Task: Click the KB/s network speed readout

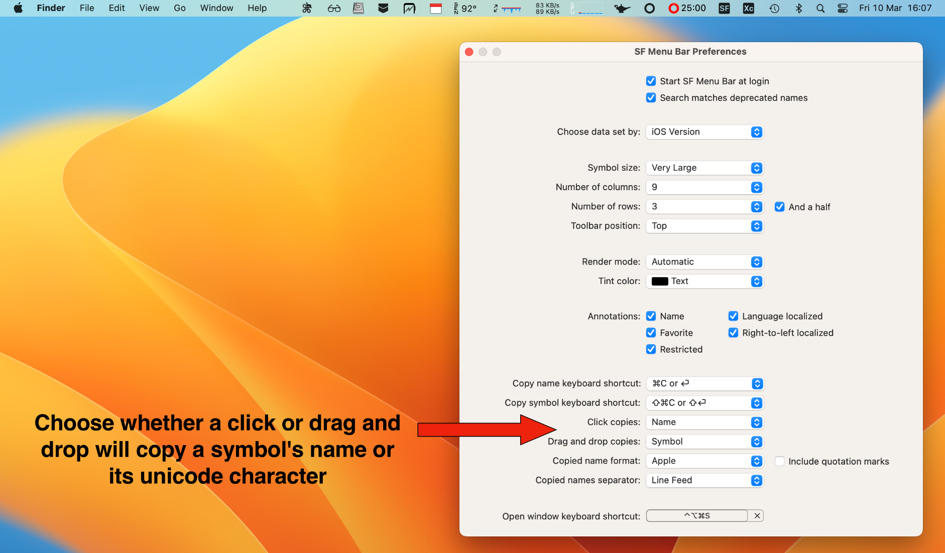Action: click(547, 8)
